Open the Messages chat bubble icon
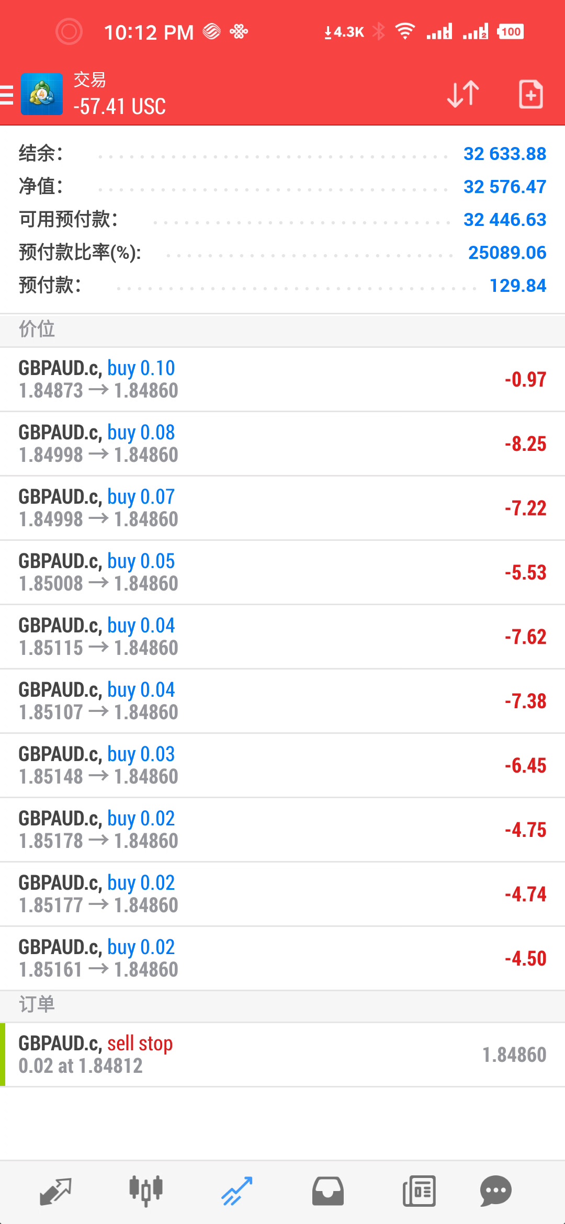This screenshot has width=565, height=1224. click(495, 1191)
